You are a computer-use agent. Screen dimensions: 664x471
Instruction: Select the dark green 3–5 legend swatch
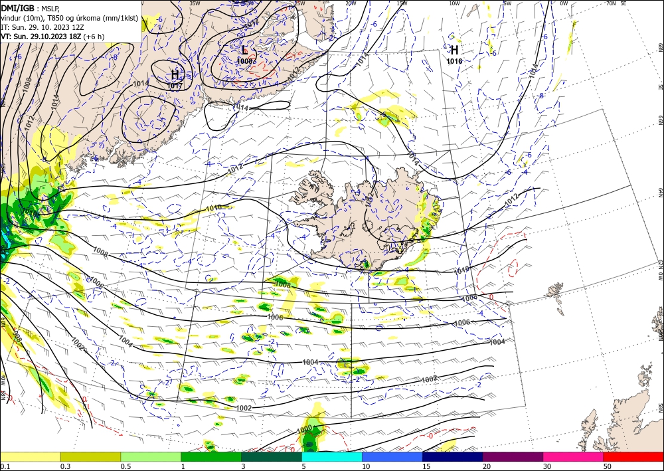[x=272, y=456]
